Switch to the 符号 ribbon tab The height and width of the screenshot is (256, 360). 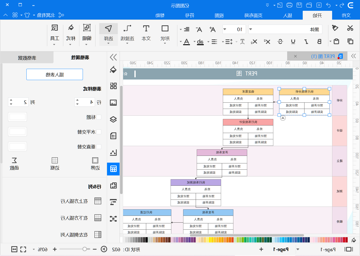pos(189,16)
